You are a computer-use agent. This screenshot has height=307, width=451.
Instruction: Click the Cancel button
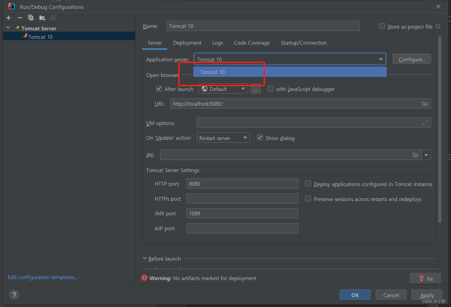click(x=391, y=295)
